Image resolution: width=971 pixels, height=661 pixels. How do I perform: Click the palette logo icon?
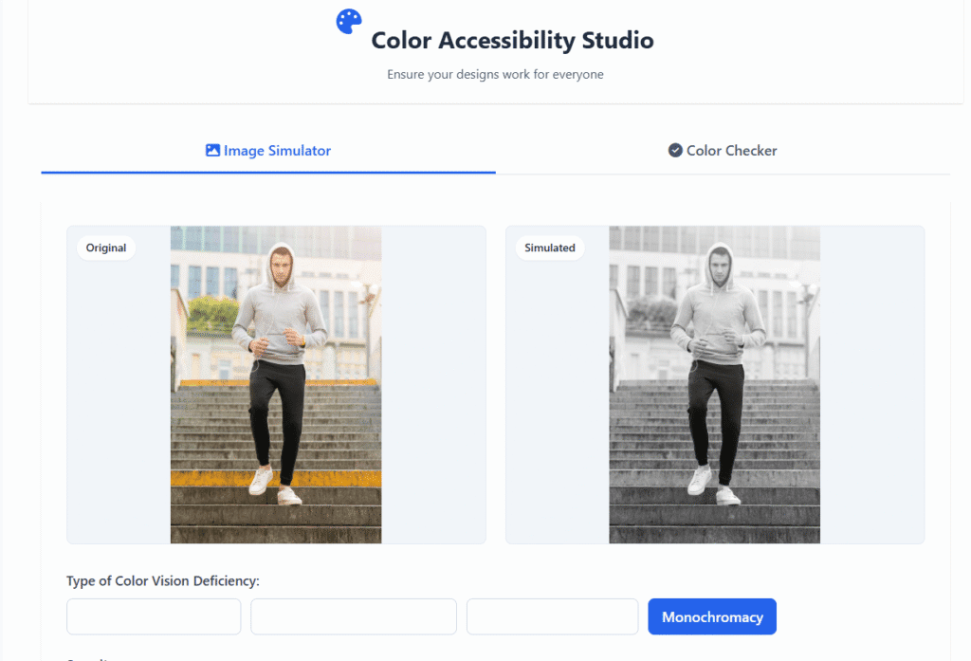click(349, 22)
